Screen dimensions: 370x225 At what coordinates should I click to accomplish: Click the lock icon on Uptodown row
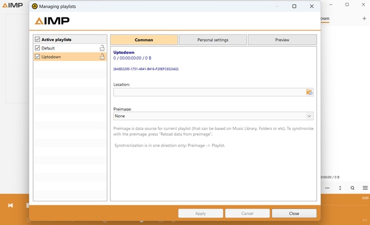point(102,56)
